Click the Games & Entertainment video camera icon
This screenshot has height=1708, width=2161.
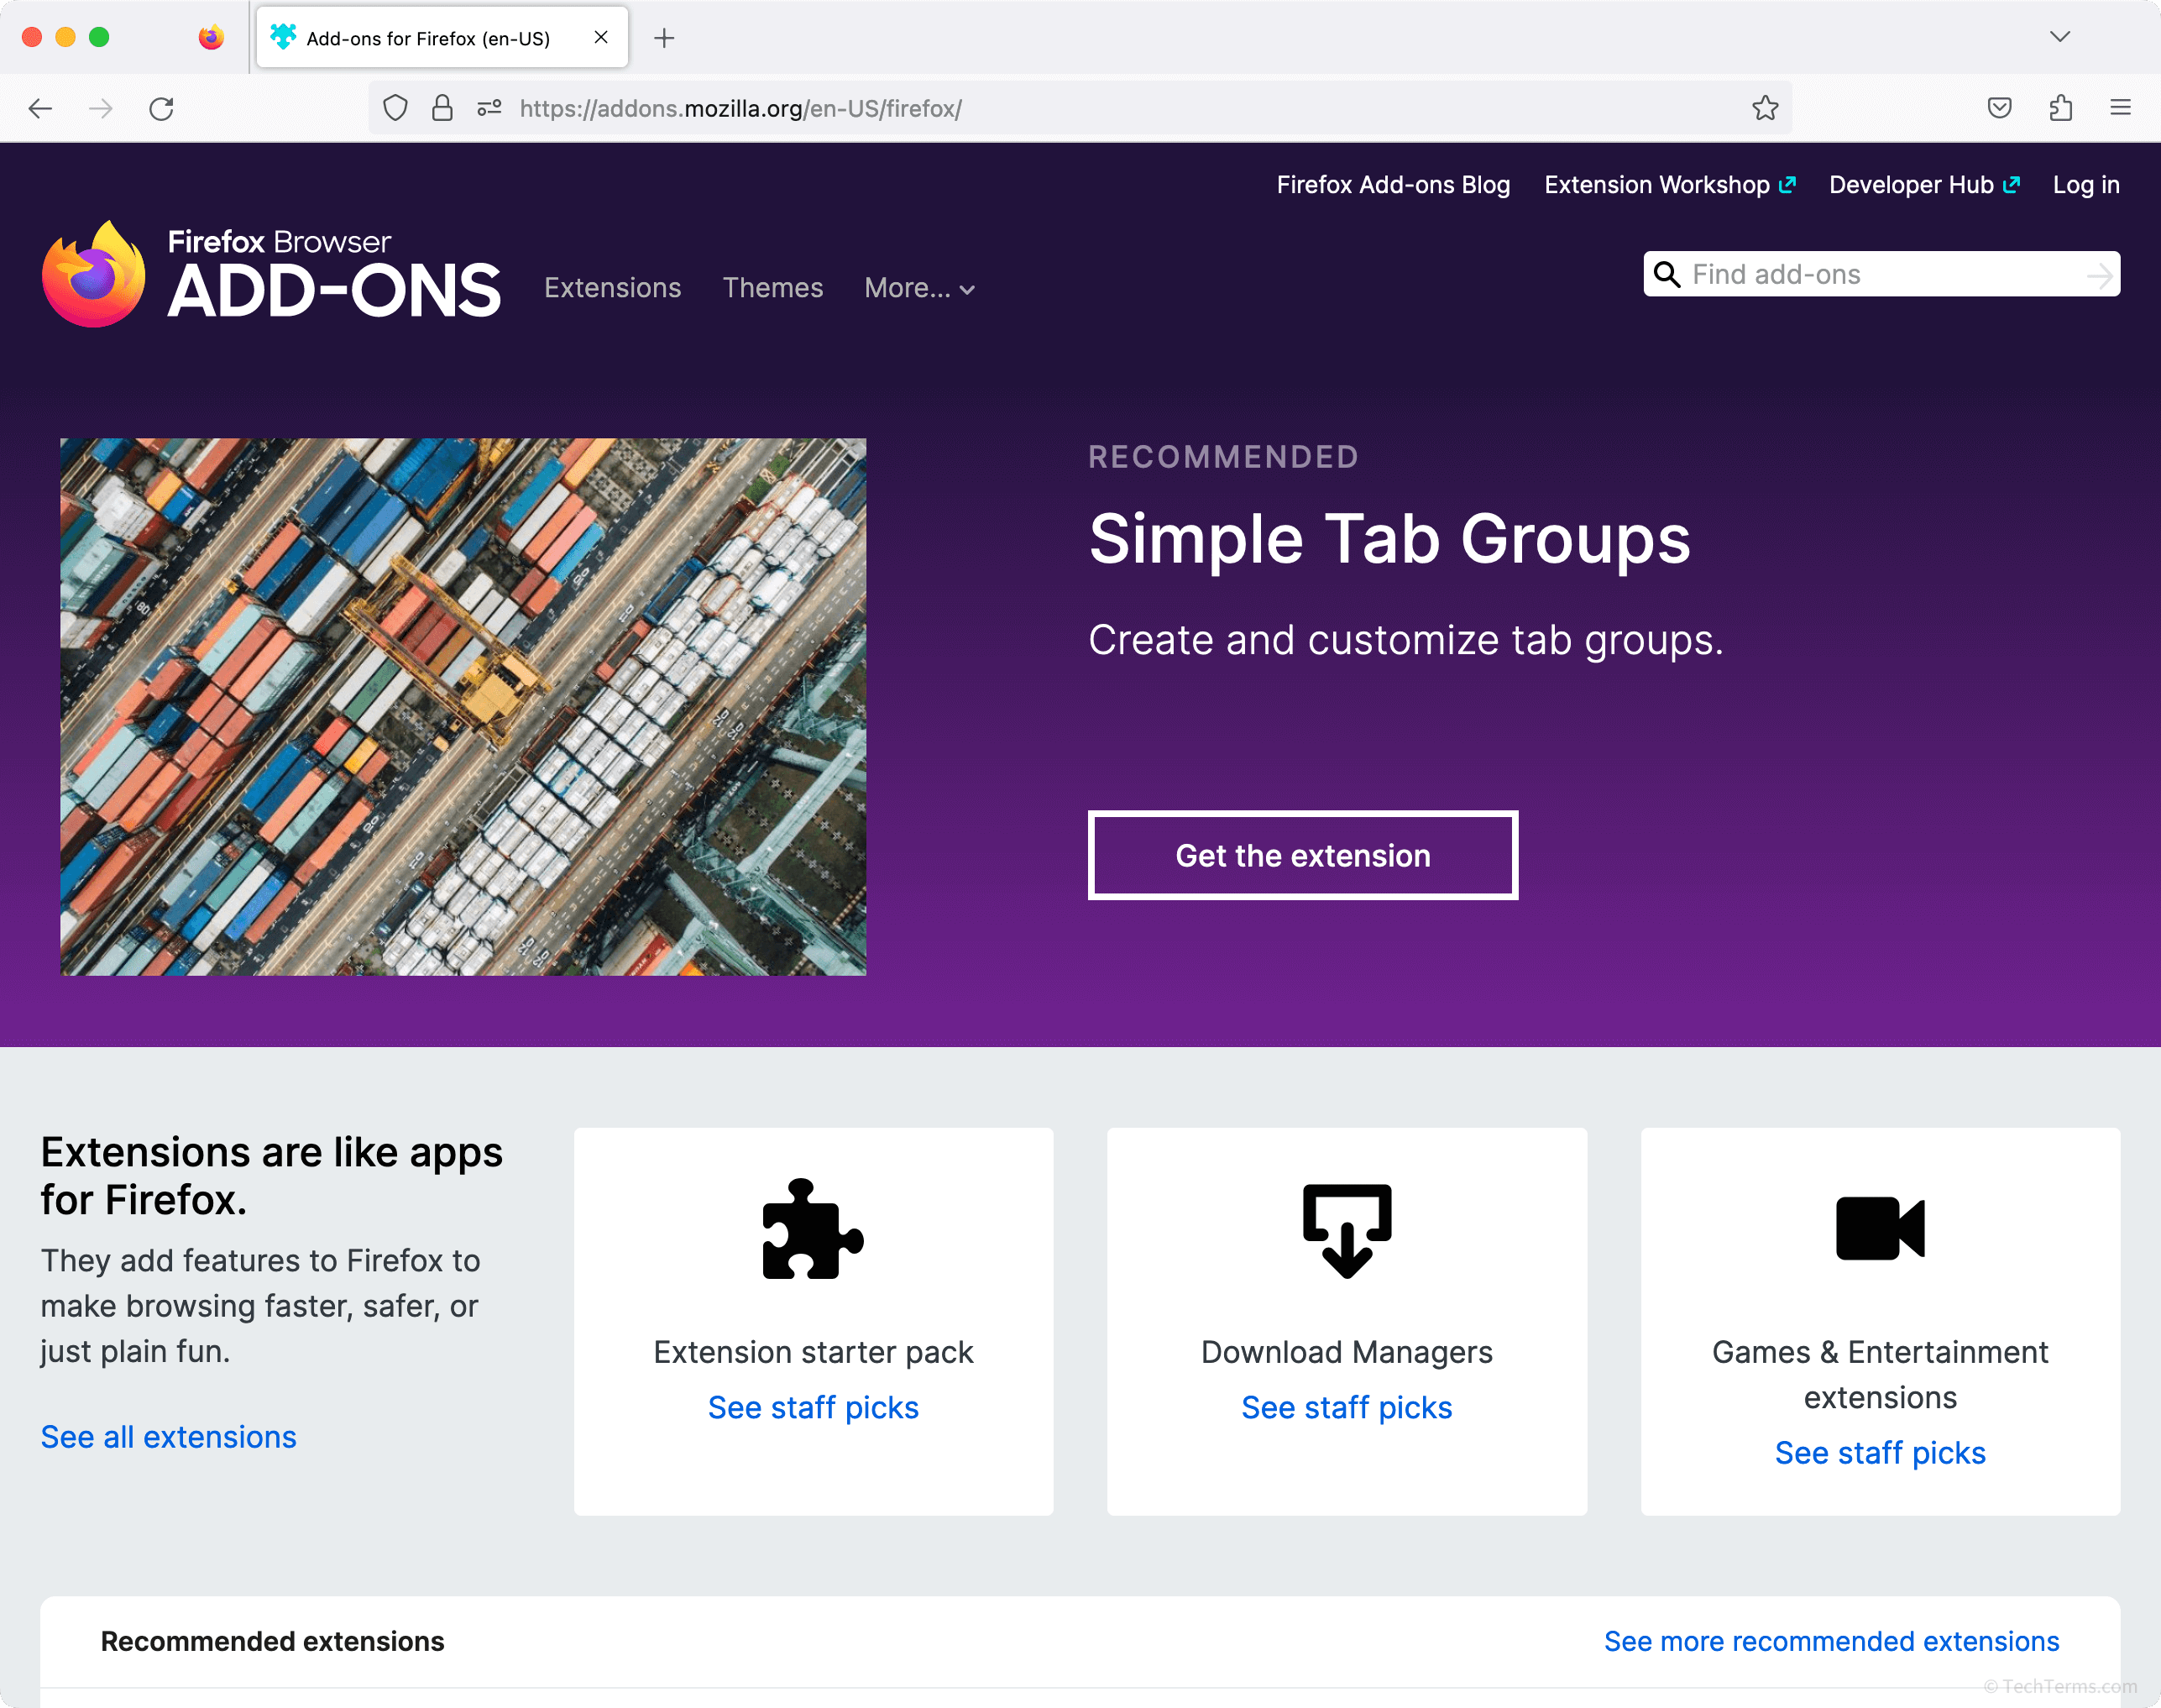(x=1881, y=1228)
